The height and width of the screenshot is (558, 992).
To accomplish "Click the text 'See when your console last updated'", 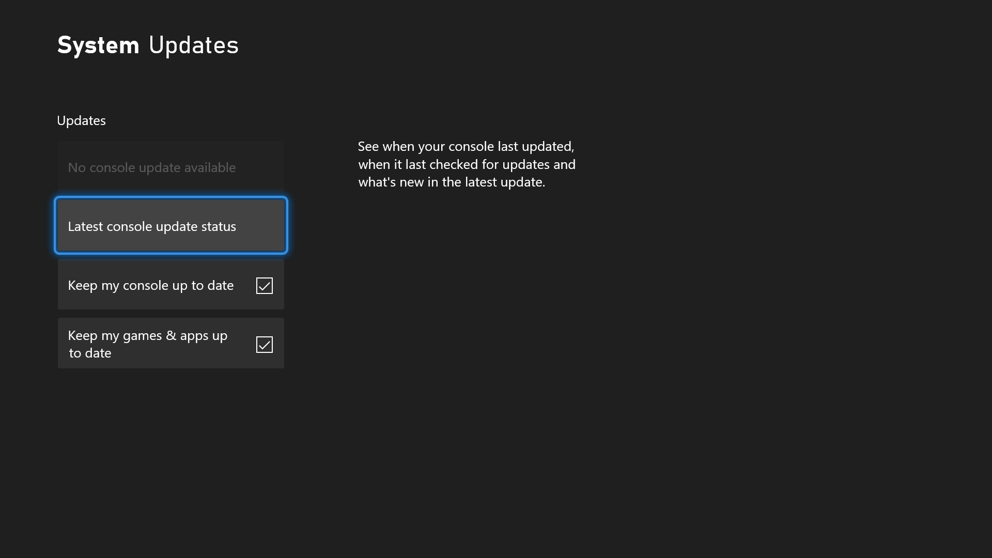I will click(466, 146).
